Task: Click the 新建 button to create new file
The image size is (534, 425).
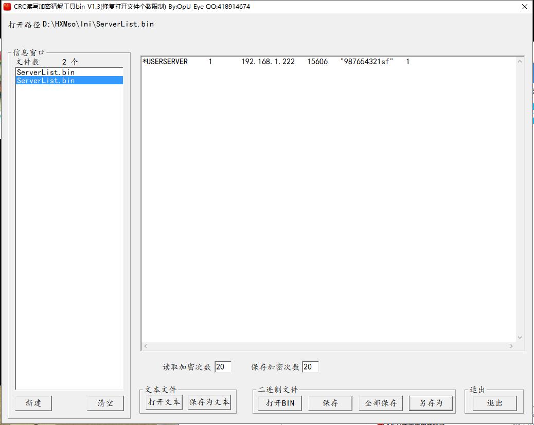Action: (x=33, y=403)
